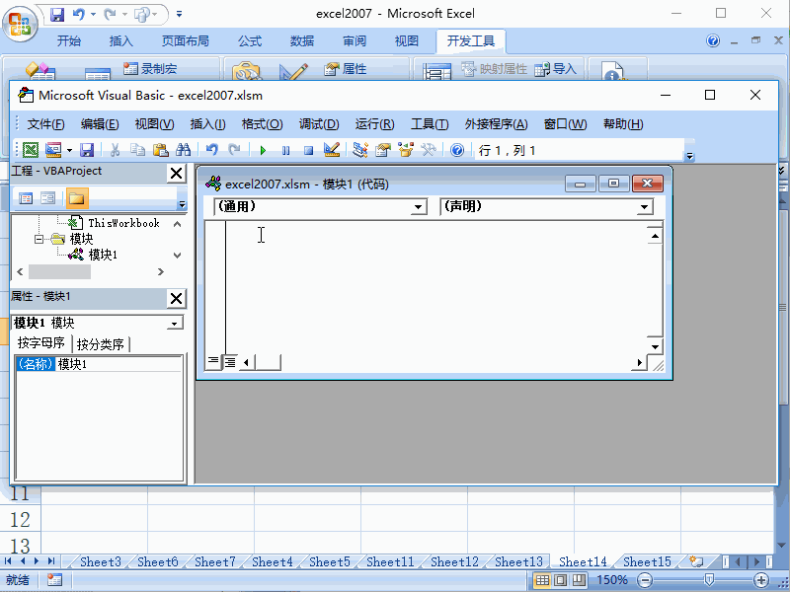The width and height of the screenshot is (790, 592).
Task: Click the Cut scissors icon
Action: (x=115, y=150)
